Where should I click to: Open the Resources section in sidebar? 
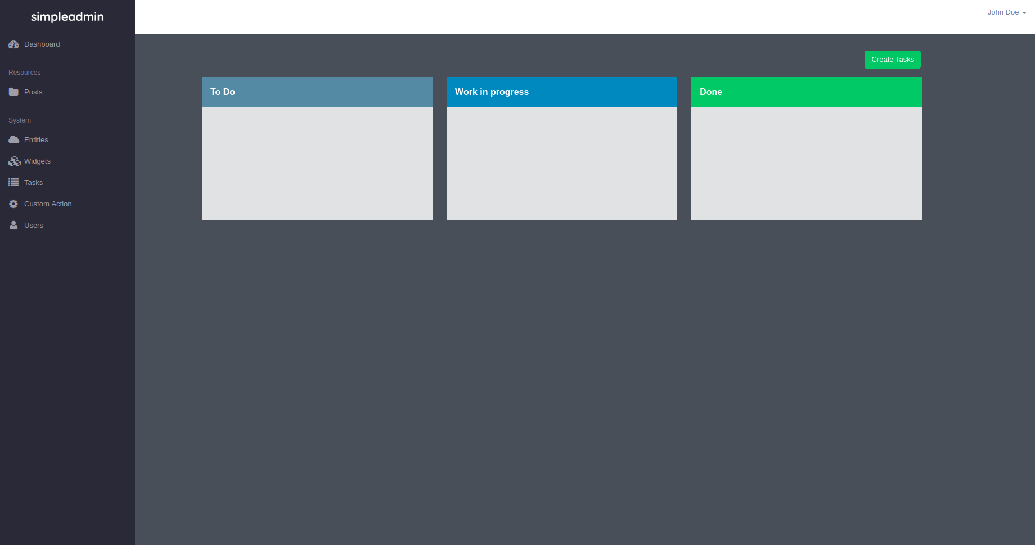[x=24, y=72]
